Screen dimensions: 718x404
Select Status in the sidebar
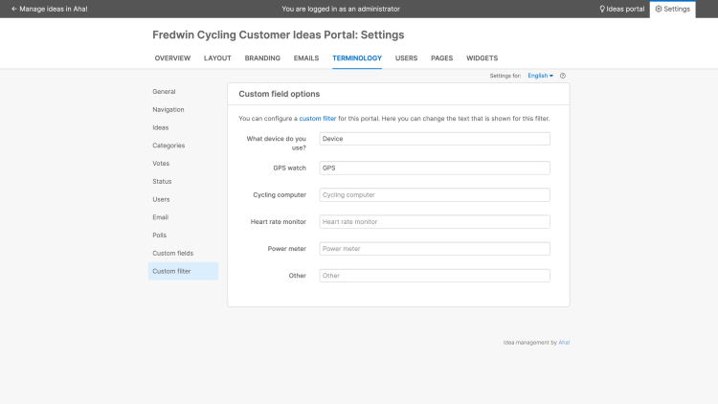tap(162, 181)
